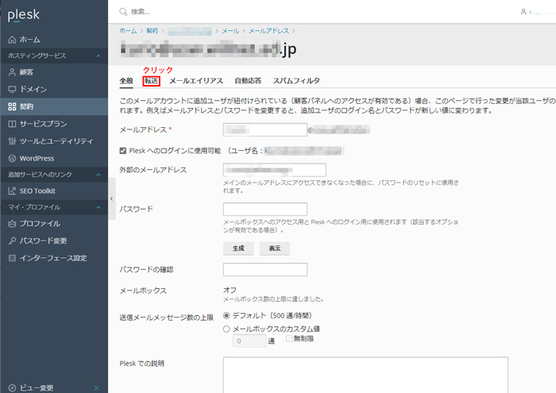Enable the 無制限 checkbox
This screenshot has height=393, width=556.
coord(289,339)
